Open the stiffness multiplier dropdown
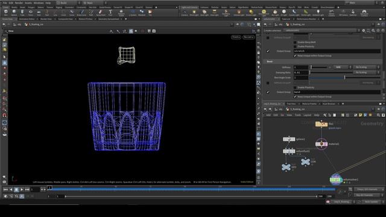Viewport: 386px width, 217px height. click(x=343, y=67)
